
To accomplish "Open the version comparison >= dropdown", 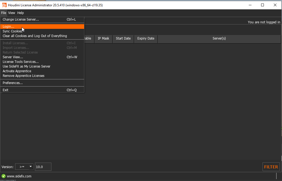I will coord(24,167).
